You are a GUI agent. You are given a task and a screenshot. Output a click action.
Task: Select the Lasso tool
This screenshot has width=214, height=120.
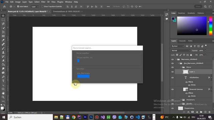point(3,24)
